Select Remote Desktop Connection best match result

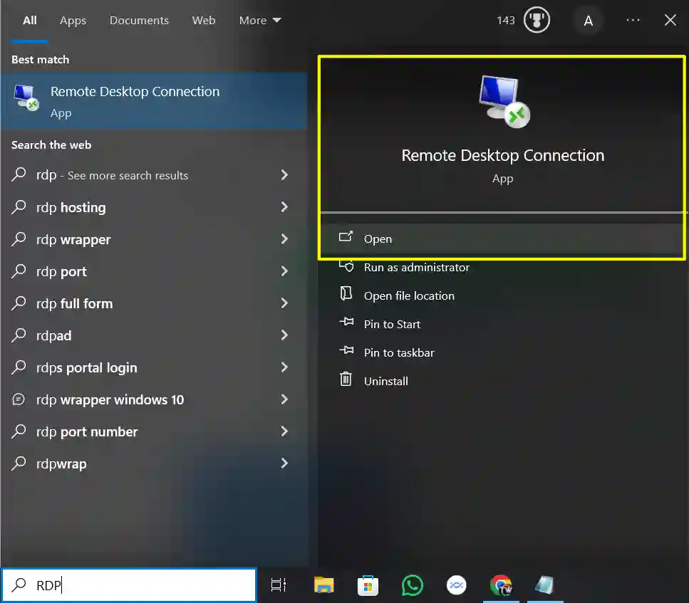154,100
